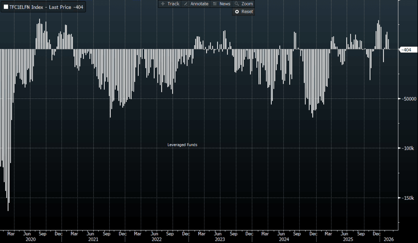
Task: Click the -150k y-axis label
Action: tap(409, 198)
